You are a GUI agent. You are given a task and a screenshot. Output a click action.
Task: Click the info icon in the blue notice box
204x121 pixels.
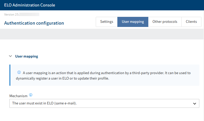click(19, 73)
